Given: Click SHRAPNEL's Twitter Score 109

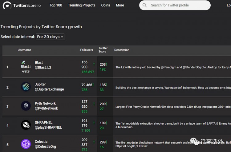Looking at the screenshot, I should [103, 123].
